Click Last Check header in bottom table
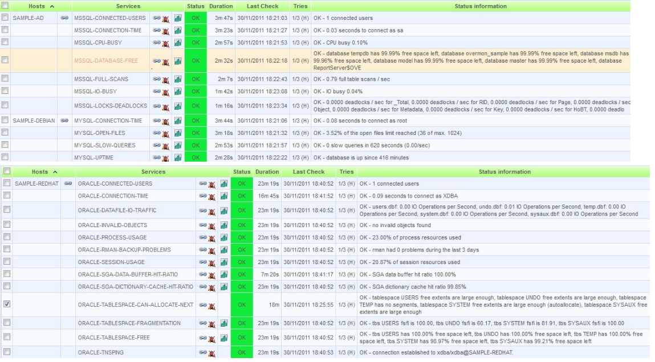 point(308,172)
